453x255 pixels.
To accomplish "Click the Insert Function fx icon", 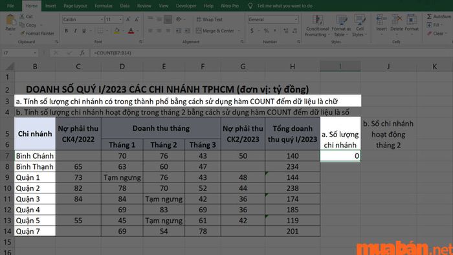I will [82, 53].
